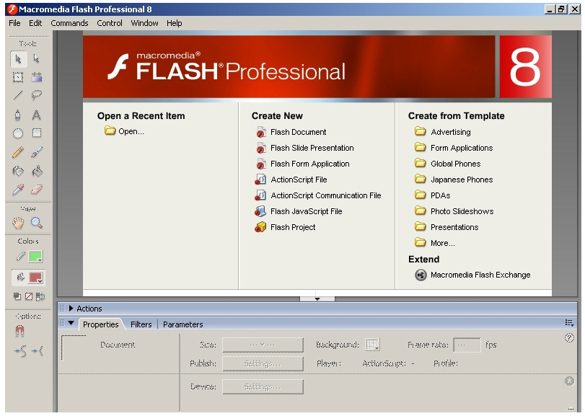Image resolution: width=585 pixels, height=416 pixels.
Task: Select the Selection arrow tool
Action: [x=18, y=60]
